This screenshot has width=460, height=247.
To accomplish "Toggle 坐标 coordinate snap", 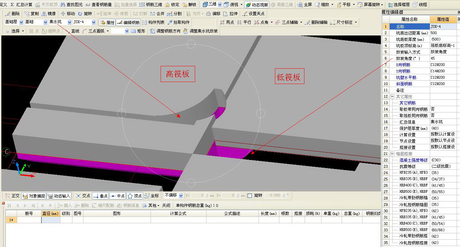I will coord(152,196).
